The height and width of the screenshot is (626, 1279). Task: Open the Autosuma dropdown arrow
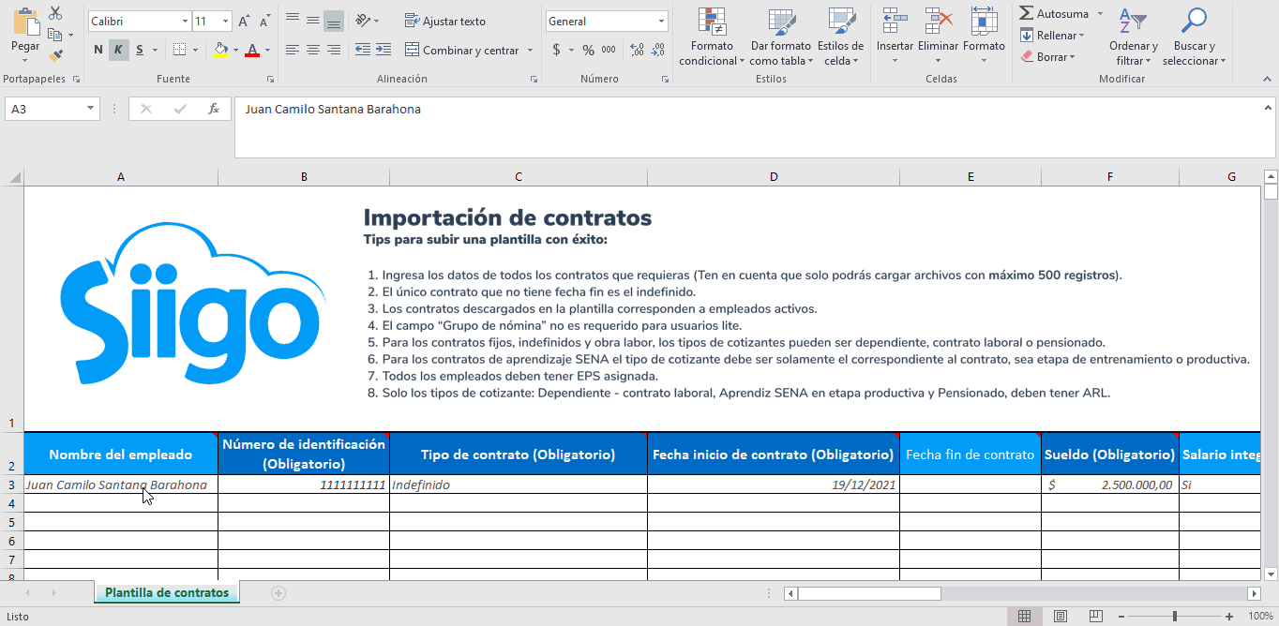tap(1100, 13)
